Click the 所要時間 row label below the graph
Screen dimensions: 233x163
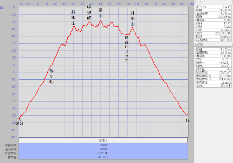coord(11,153)
